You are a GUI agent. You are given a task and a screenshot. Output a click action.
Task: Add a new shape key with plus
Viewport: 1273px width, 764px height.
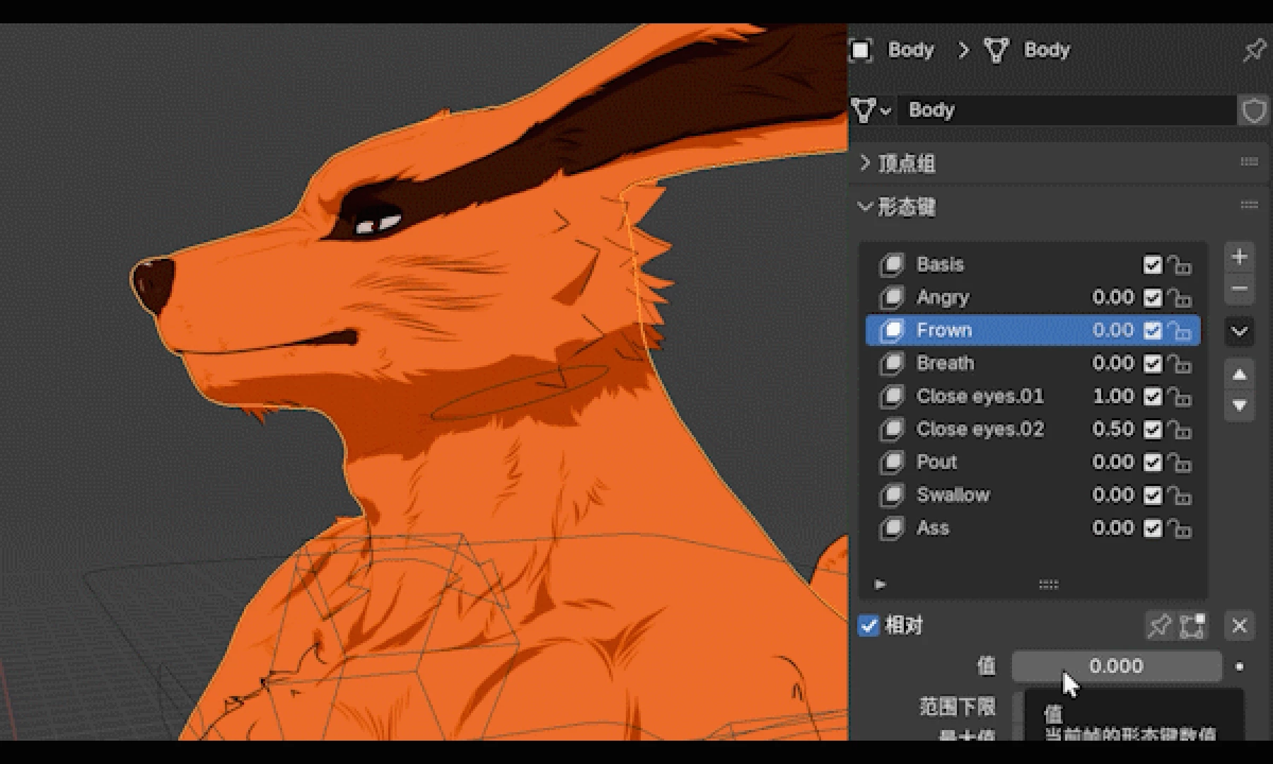click(x=1239, y=257)
